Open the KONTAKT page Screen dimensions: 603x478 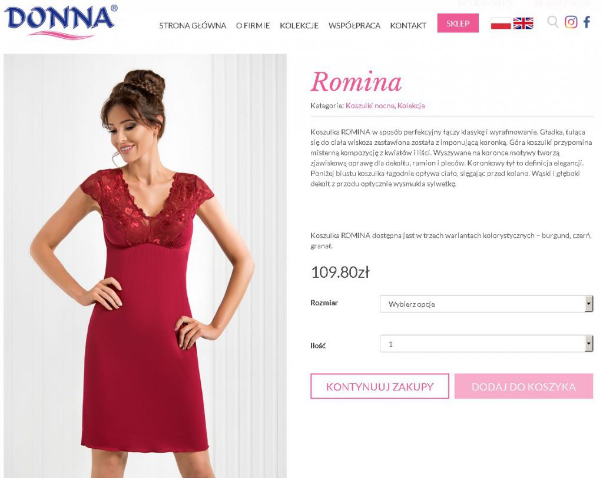(408, 26)
